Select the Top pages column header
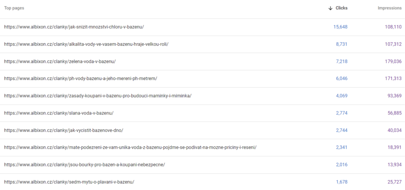This screenshot has height=190, width=405. pos(14,8)
